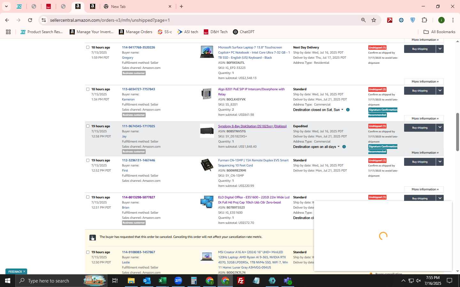Open the D&H Tech bookmark
The height and width of the screenshot is (287, 460).
pos(216,32)
